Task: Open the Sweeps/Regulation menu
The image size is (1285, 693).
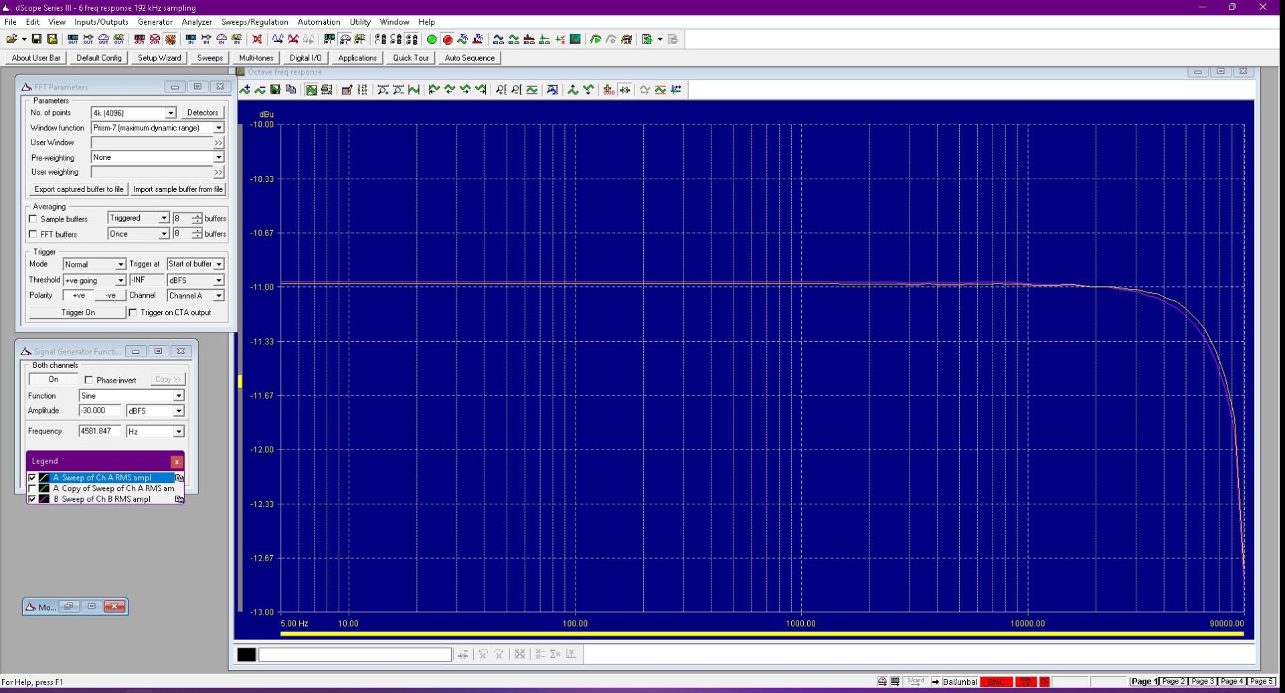Action: pos(254,22)
